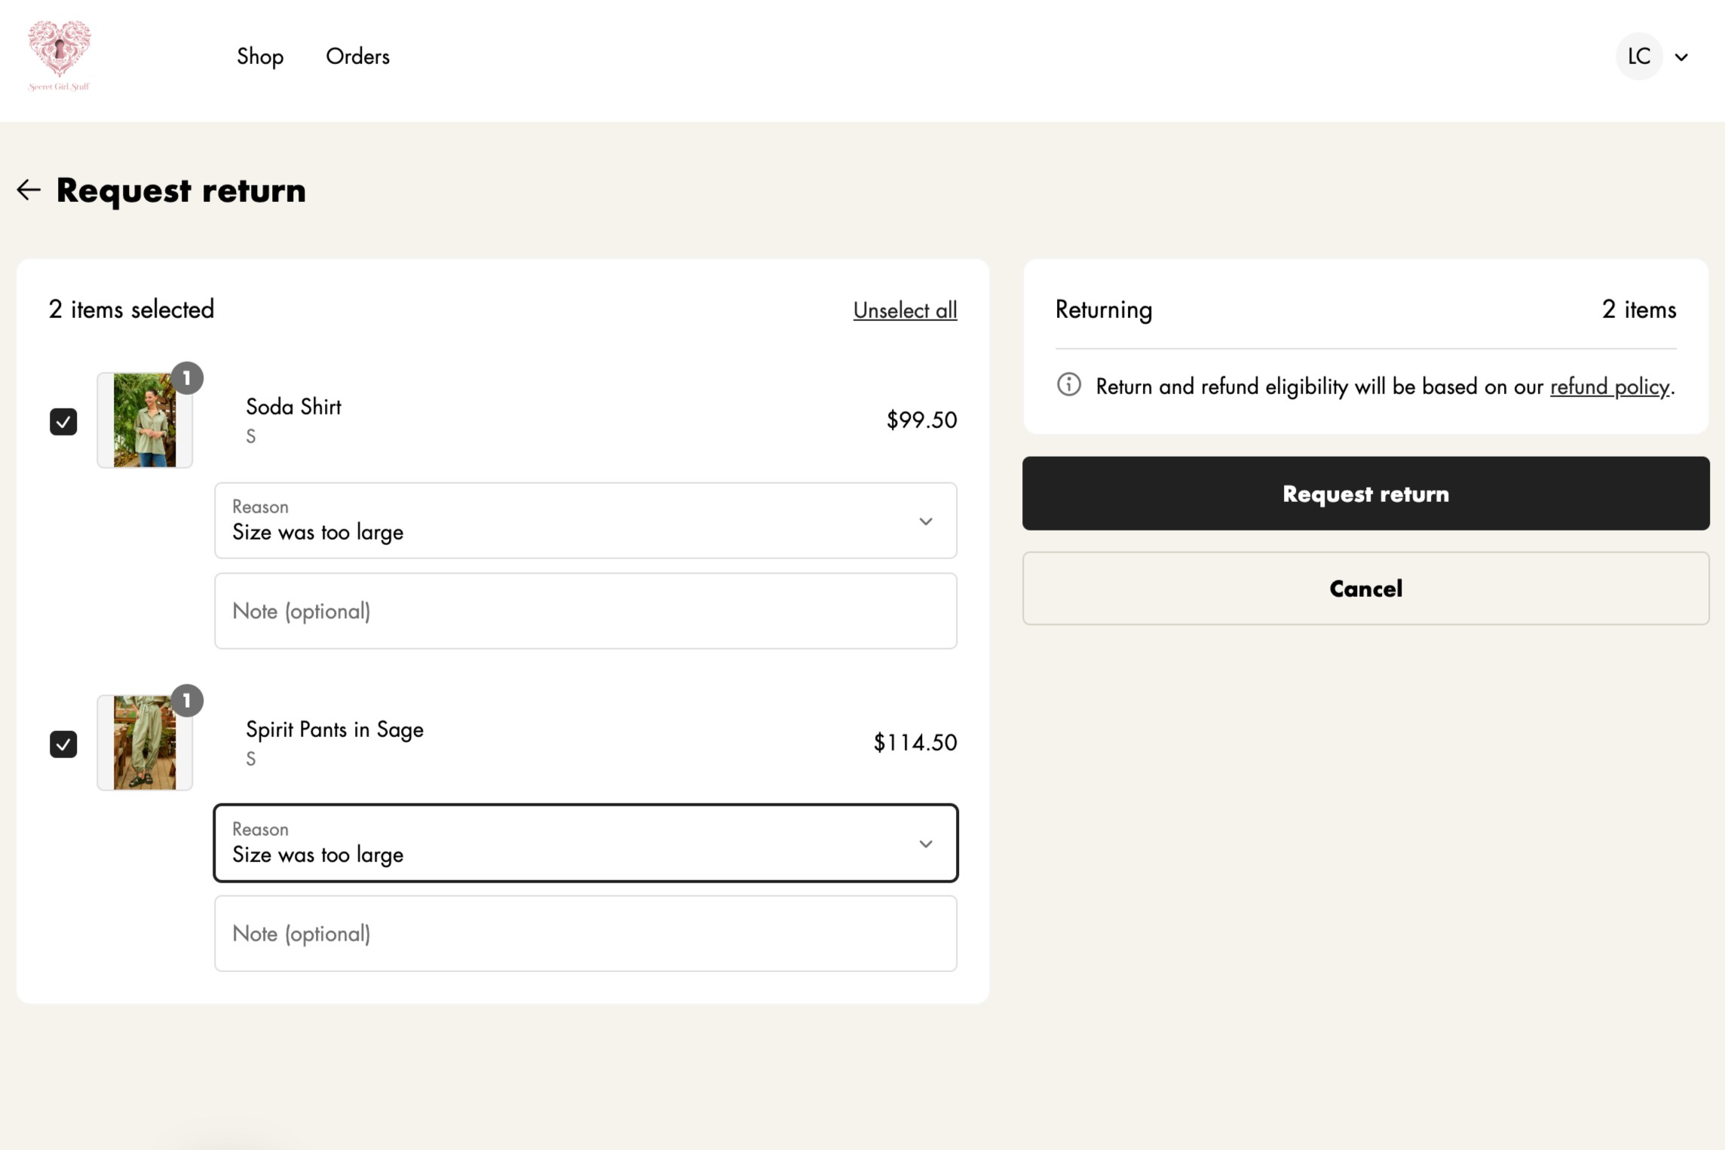The image size is (1725, 1150).
Task: Uncheck the Spirit Pants in Sage checkbox
Action: (x=63, y=744)
